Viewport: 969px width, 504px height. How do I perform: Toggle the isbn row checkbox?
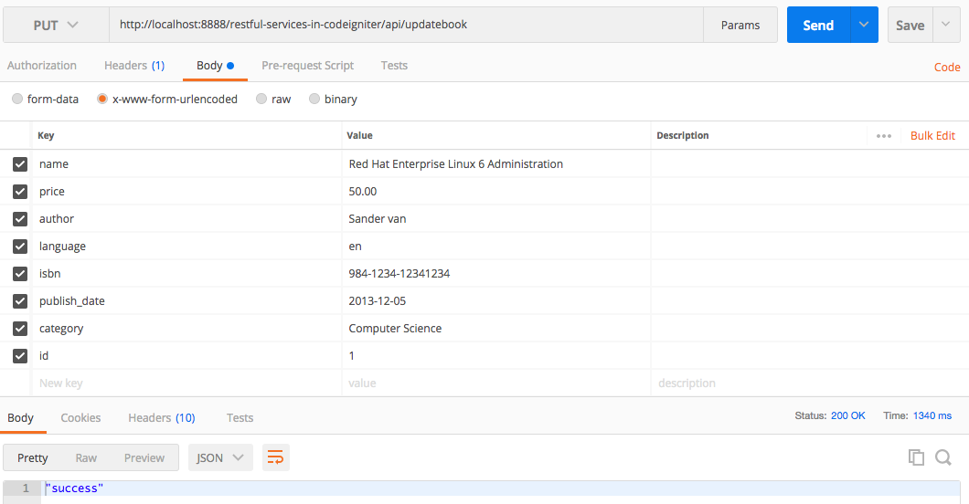[20, 274]
